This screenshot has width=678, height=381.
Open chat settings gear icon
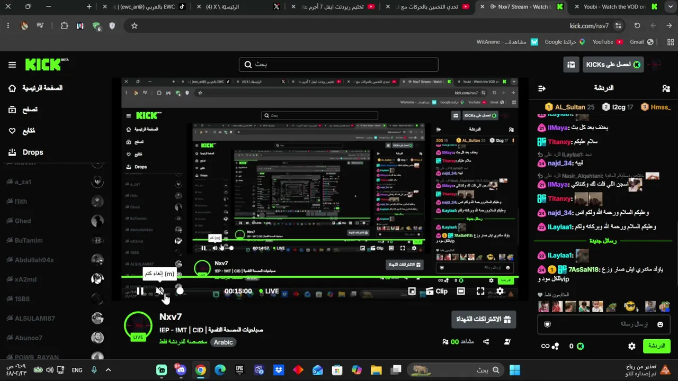click(631, 346)
